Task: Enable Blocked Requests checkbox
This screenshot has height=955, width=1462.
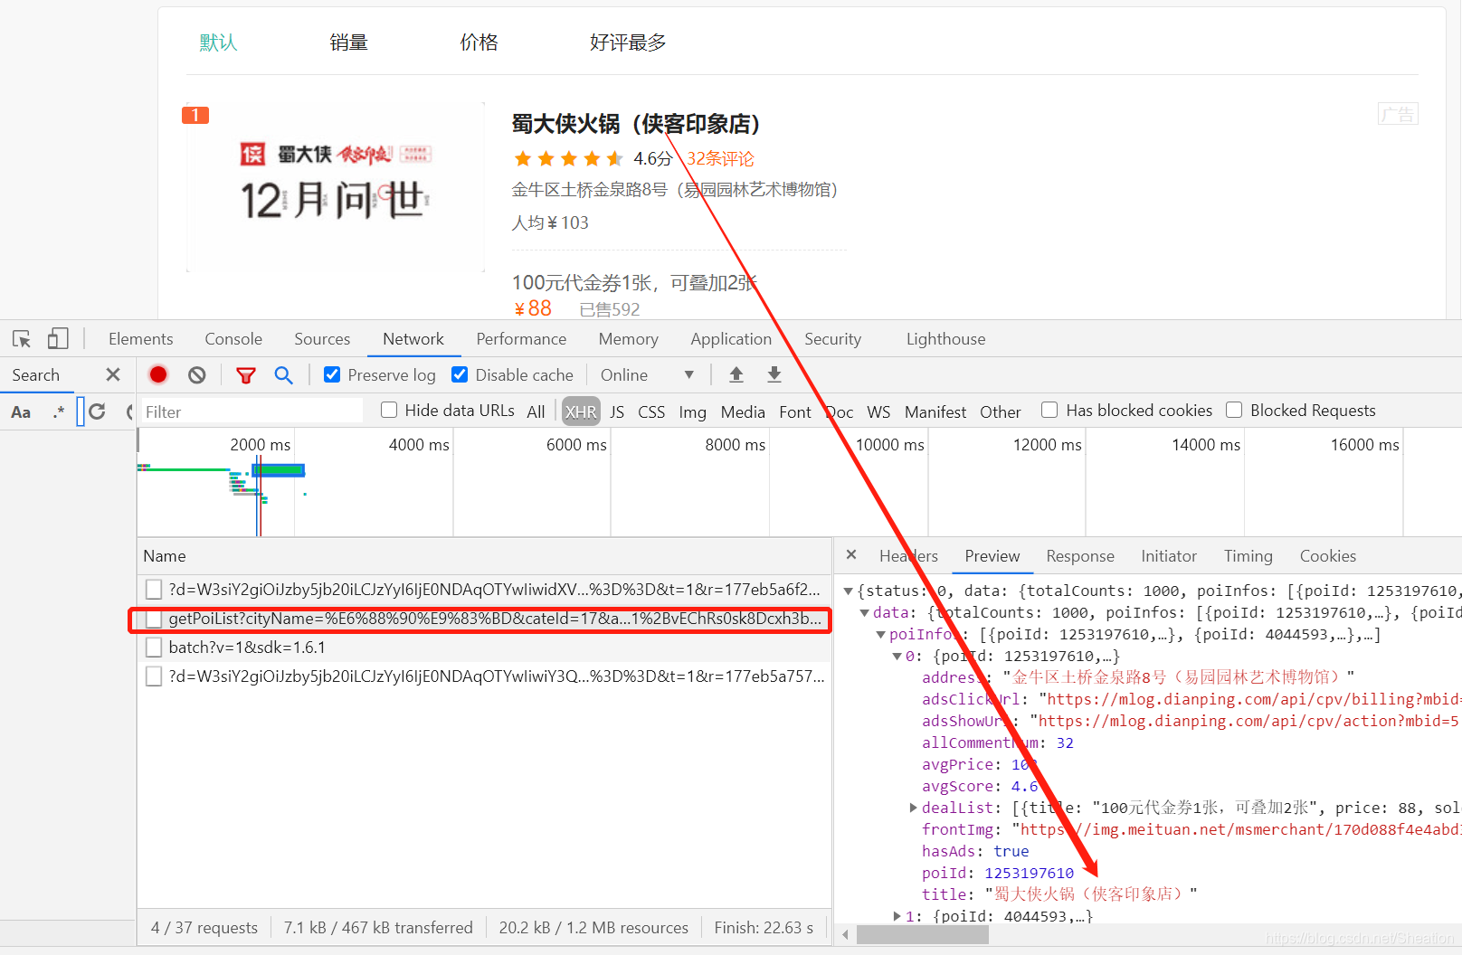Action: (x=1234, y=410)
